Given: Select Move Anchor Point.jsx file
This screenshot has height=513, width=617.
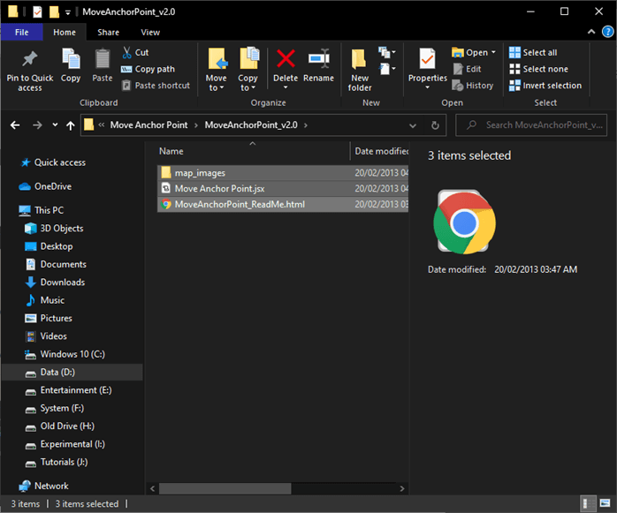Looking at the screenshot, I should coord(218,188).
